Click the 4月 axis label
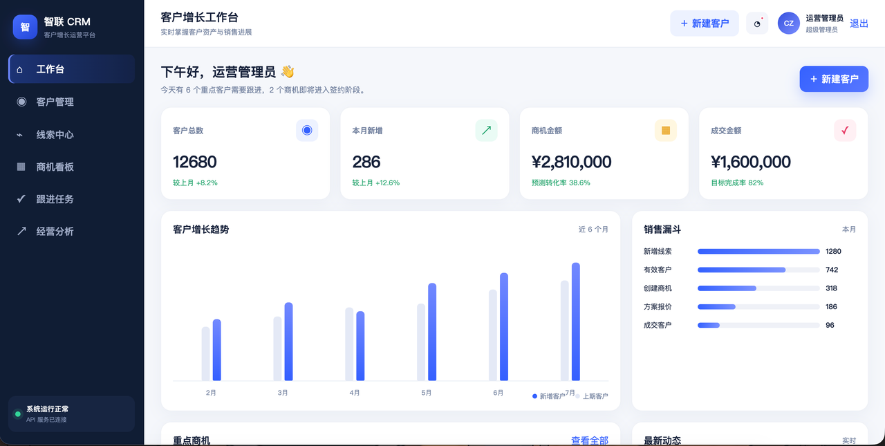Viewport: 885px width, 446px height. [x=355, y=393]
